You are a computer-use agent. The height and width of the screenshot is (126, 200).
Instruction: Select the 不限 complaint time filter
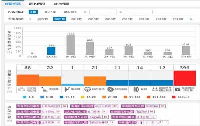[x=33, y=12]
